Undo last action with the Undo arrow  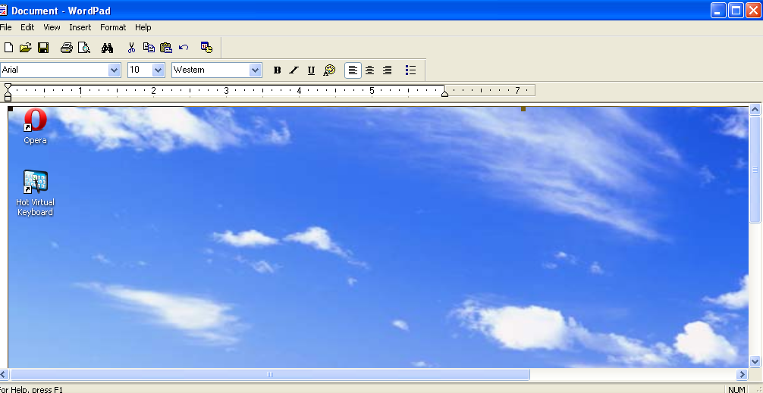tap(184, 48)
